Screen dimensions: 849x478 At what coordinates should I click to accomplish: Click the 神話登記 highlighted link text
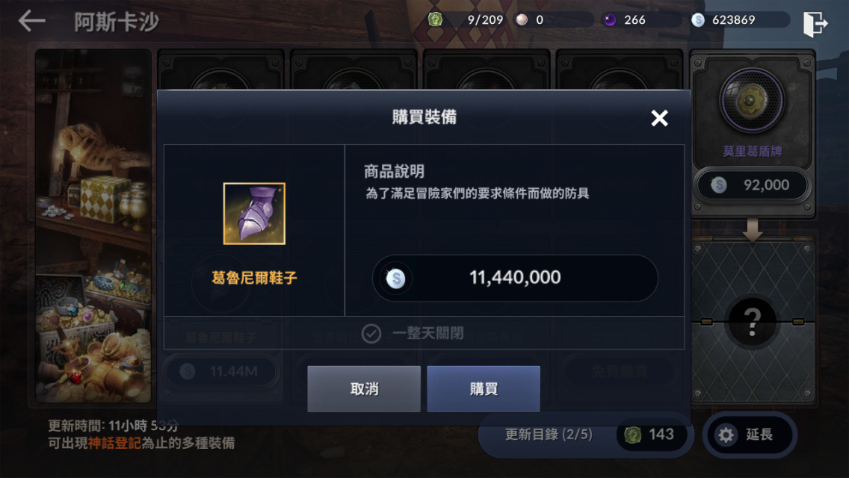tap(114, 443)
